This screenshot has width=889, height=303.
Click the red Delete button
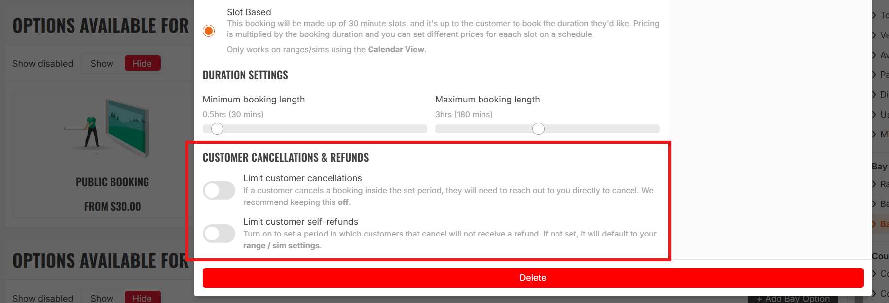point(533,278)
